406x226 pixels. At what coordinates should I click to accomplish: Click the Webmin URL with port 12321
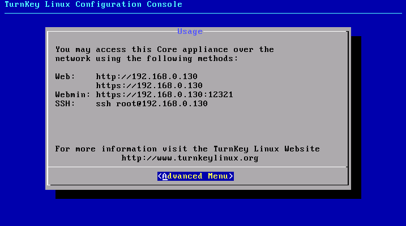[x=164, y=94]
